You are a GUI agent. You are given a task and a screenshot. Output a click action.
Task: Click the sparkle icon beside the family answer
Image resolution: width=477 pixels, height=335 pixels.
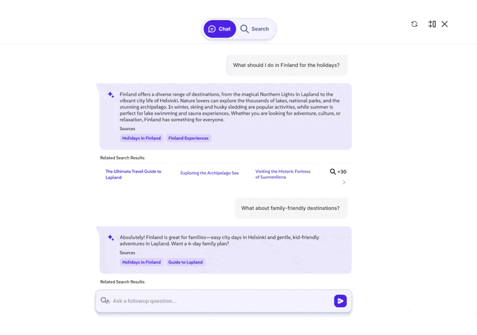[111, 238]
